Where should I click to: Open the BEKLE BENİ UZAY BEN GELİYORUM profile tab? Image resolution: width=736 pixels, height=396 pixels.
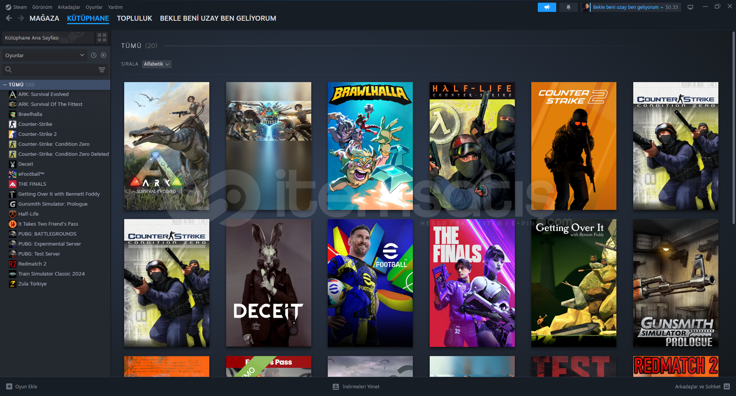pyautogui.click(x=218, y=18)
